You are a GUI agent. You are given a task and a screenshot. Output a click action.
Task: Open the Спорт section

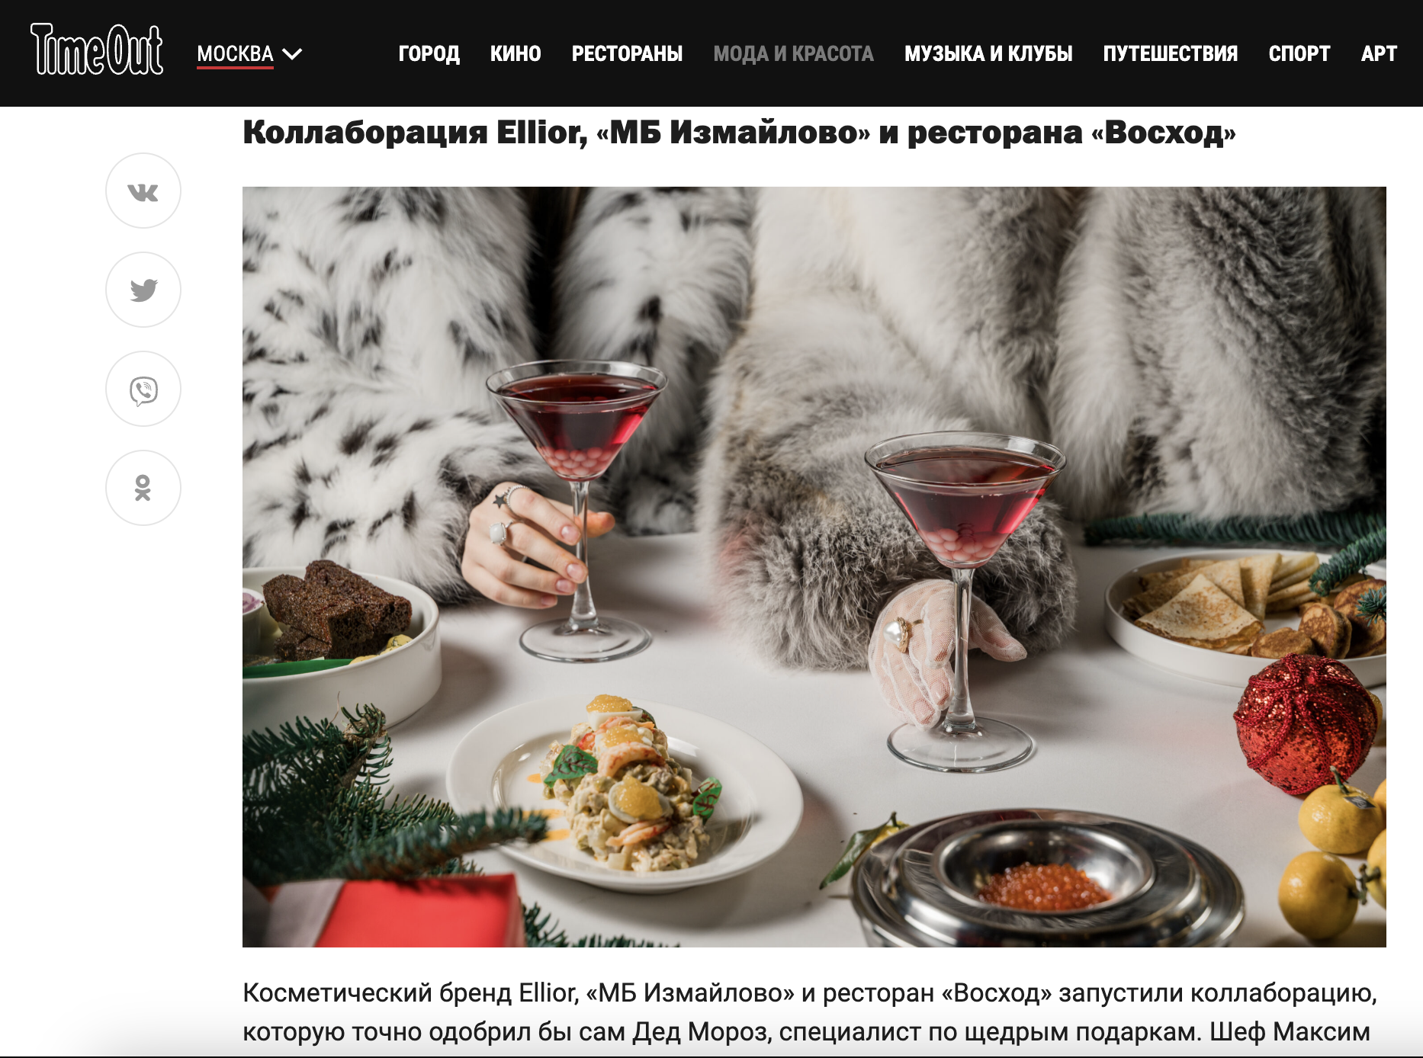coord(1299,53)
